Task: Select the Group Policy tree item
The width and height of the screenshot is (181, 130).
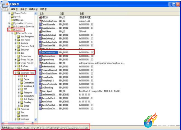Action: point(27,60)
